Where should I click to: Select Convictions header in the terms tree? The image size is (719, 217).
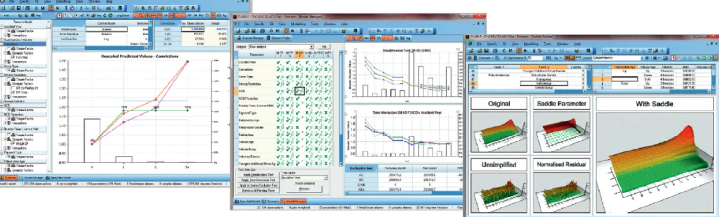click(x=23, y=44)
